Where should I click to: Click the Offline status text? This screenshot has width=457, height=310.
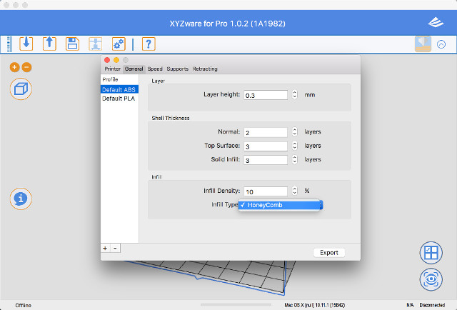coord(24,305)
